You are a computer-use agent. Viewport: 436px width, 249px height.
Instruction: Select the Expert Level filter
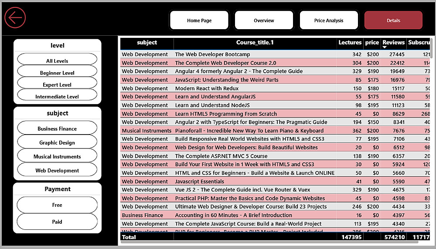tap(57, 83)
